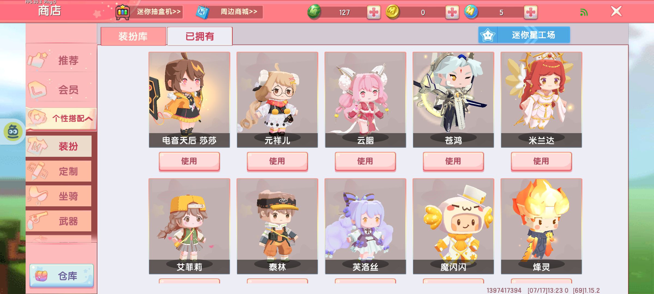
Task: Open the 迷你抽盒机 blind box machine icon
Action: coord(123,12)
